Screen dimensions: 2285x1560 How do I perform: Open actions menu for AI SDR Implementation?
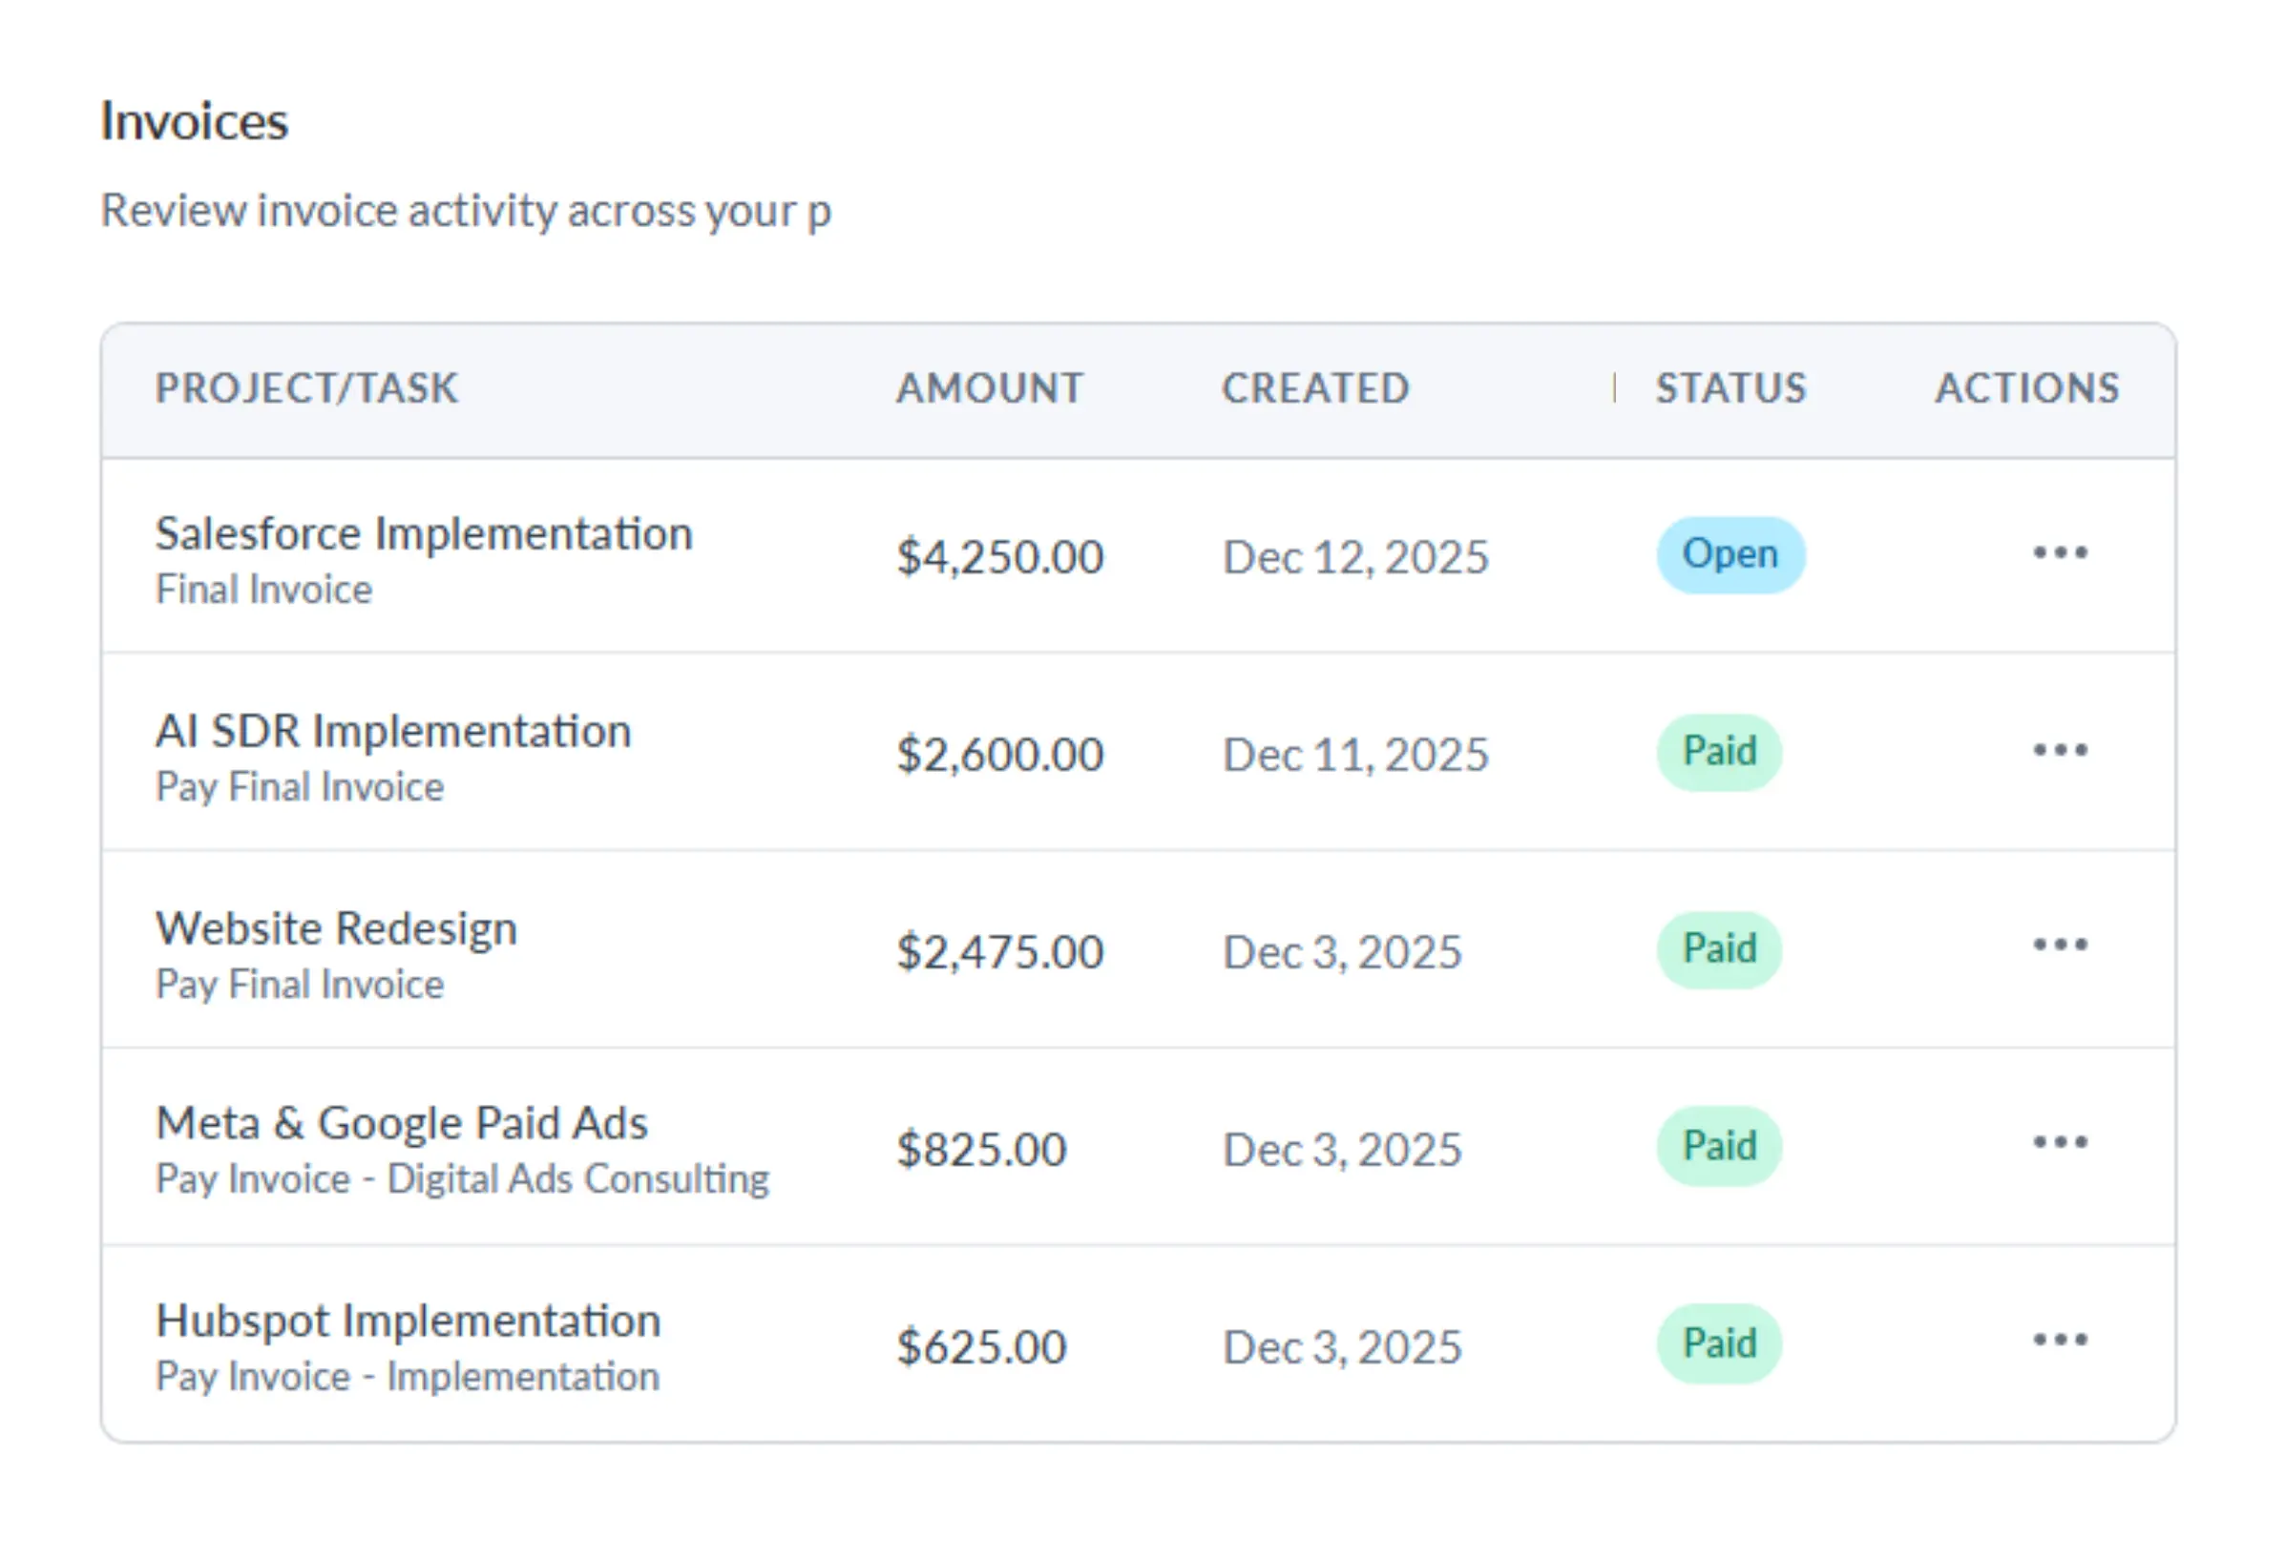pos(2059,751)
